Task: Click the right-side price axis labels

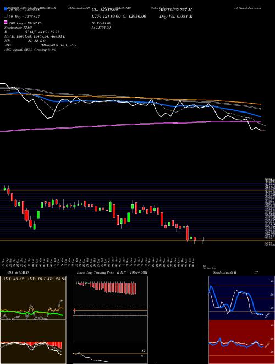Action: 269,212
